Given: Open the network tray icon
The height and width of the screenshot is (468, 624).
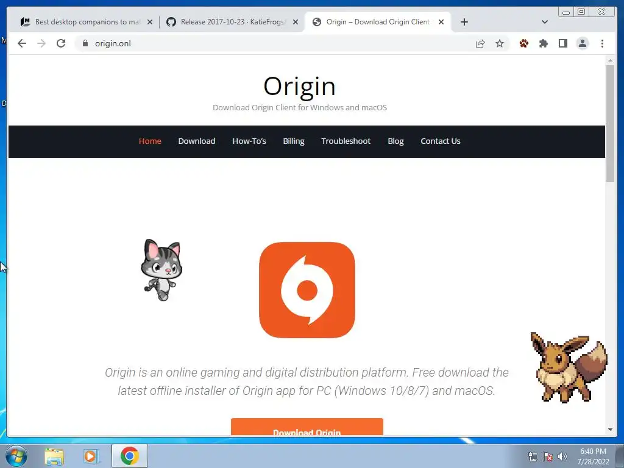Looking at the screenshot, I should pos(533,457).
